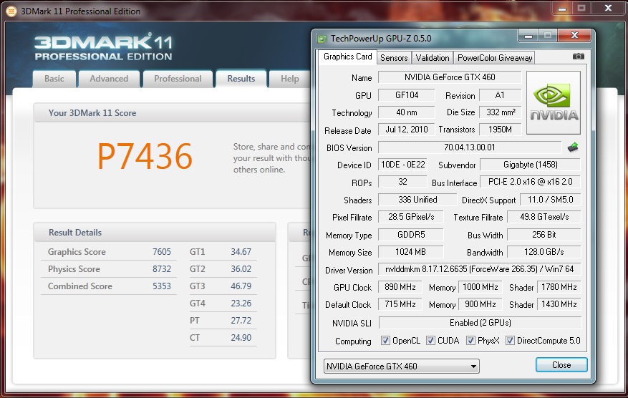Click the GT1 result 34.67
Viewport: 628px width, 398px height.
click(x=241, y=251)
